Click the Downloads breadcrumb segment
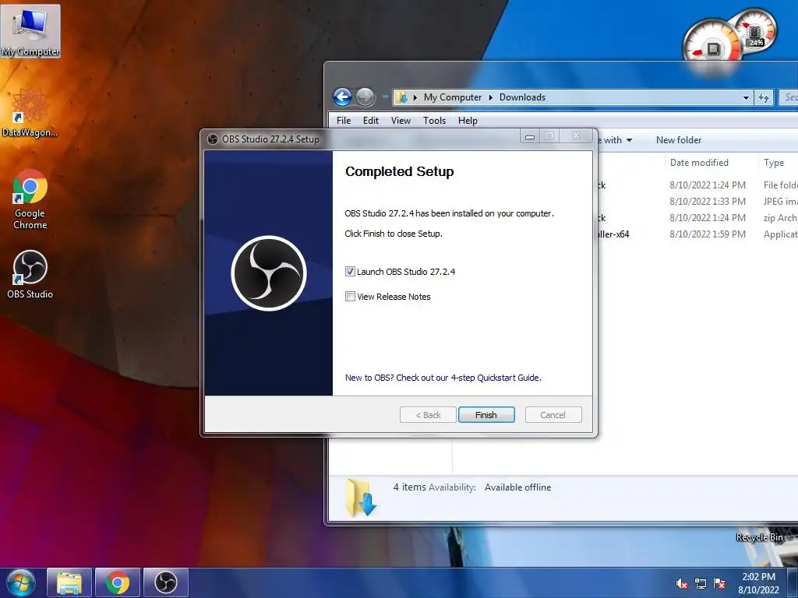This screenshot has height=598, width=798. pyautogui.click(x=522, y=97)
